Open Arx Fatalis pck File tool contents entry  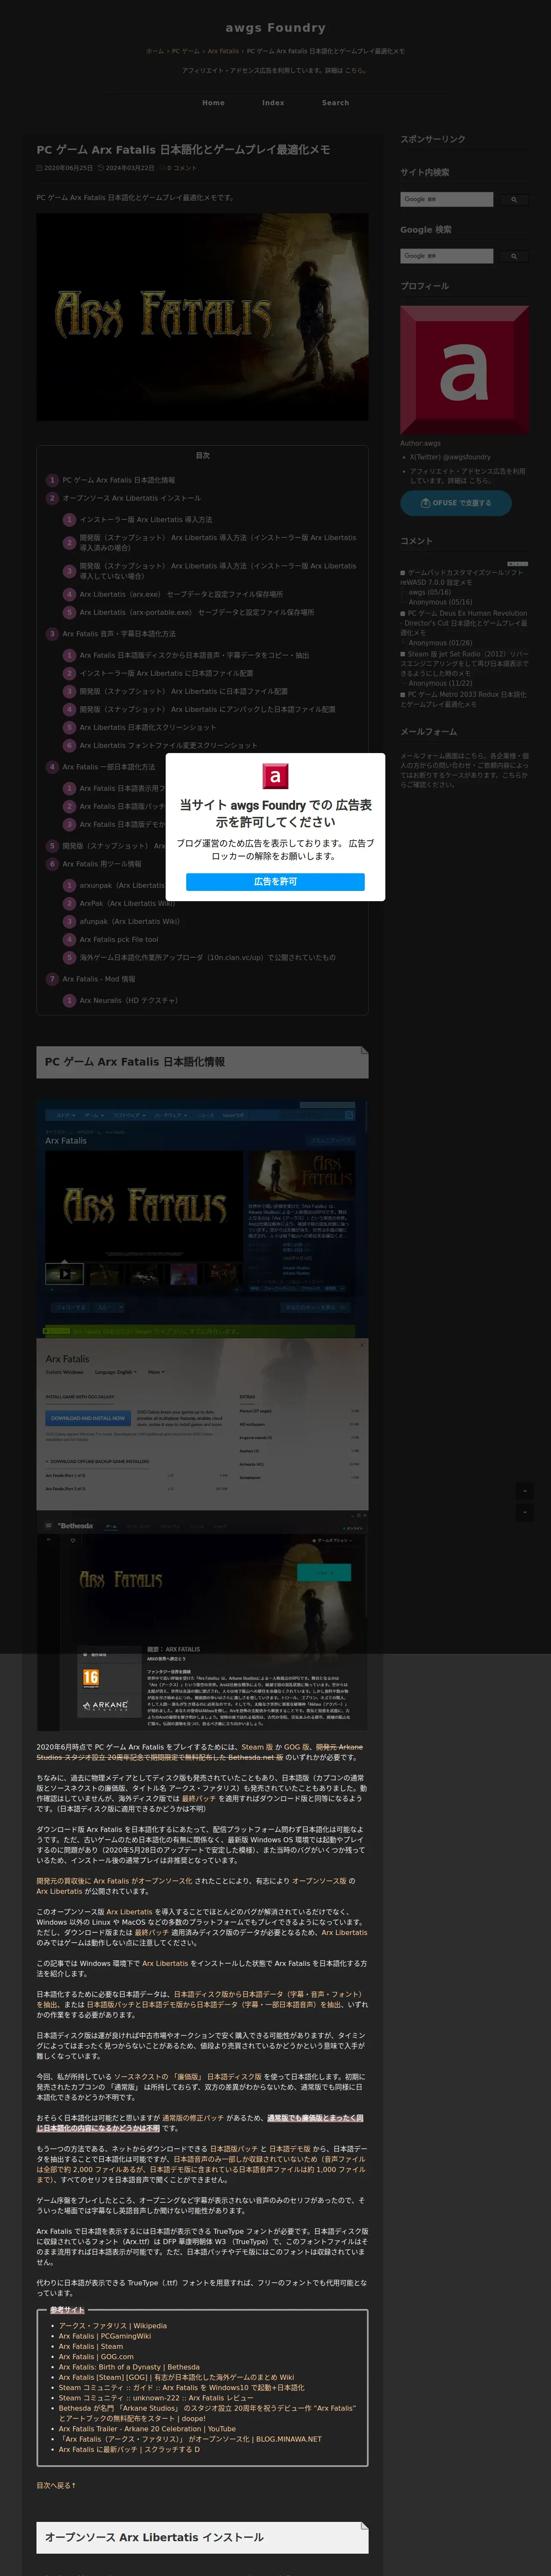click(119, 939)
